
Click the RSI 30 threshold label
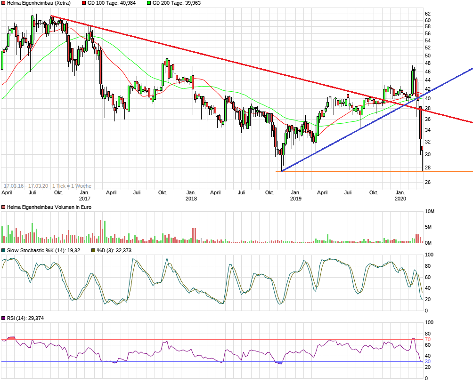coord(428,362)
